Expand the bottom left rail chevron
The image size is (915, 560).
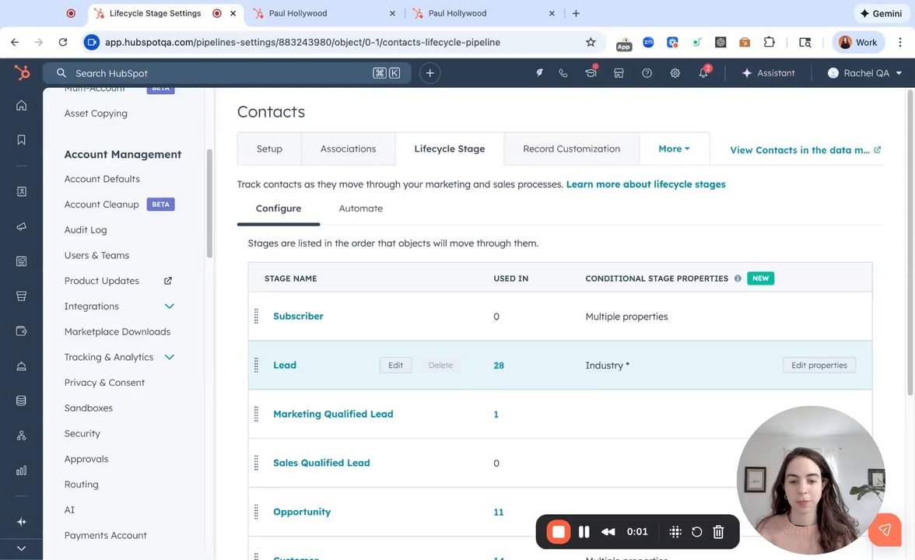(21, 548)
